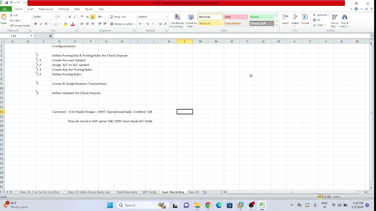Open Chrome from the taskbar

[208, 205]
